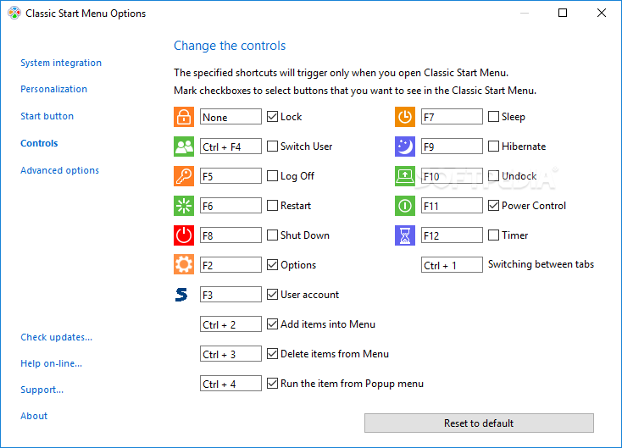Enable the Sleep checkbox
This screenshot has width=622, height=448.
click(493, 117)
